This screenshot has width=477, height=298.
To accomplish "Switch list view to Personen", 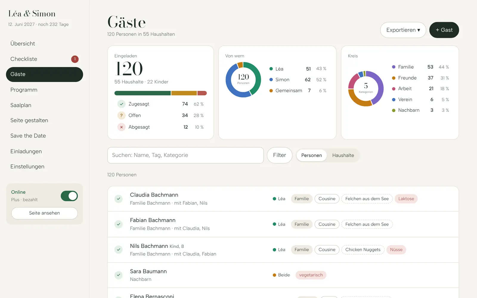I will 312,155.
